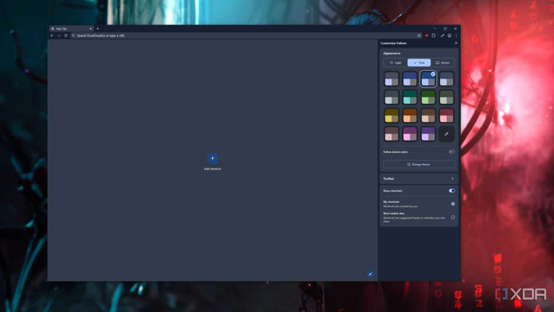Click the Add shortcut plus tile
Viewport: 554px width, 312px height.
pos(212,158)
